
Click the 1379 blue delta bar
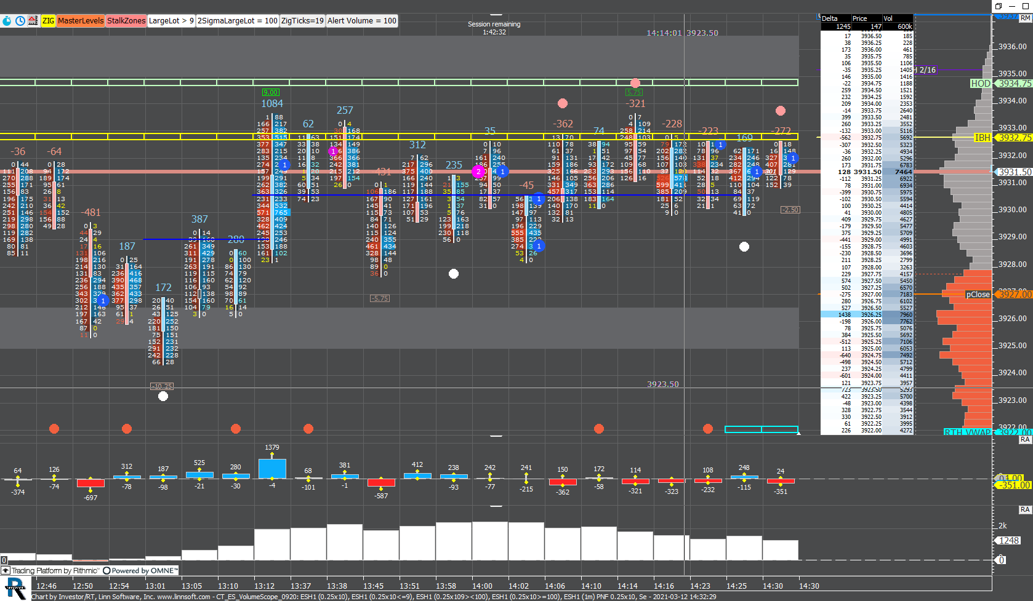click(x=272, y=469)
